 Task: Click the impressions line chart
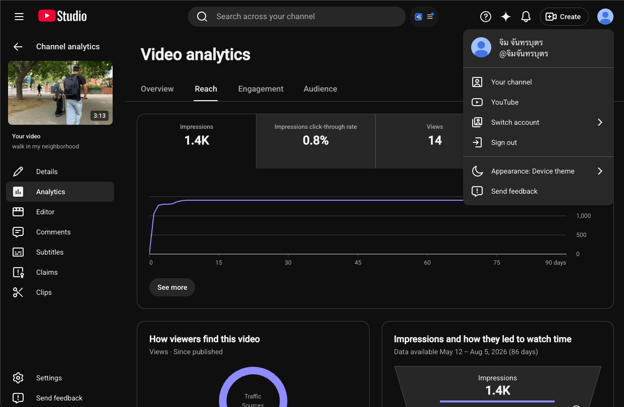tap(358, 226)
